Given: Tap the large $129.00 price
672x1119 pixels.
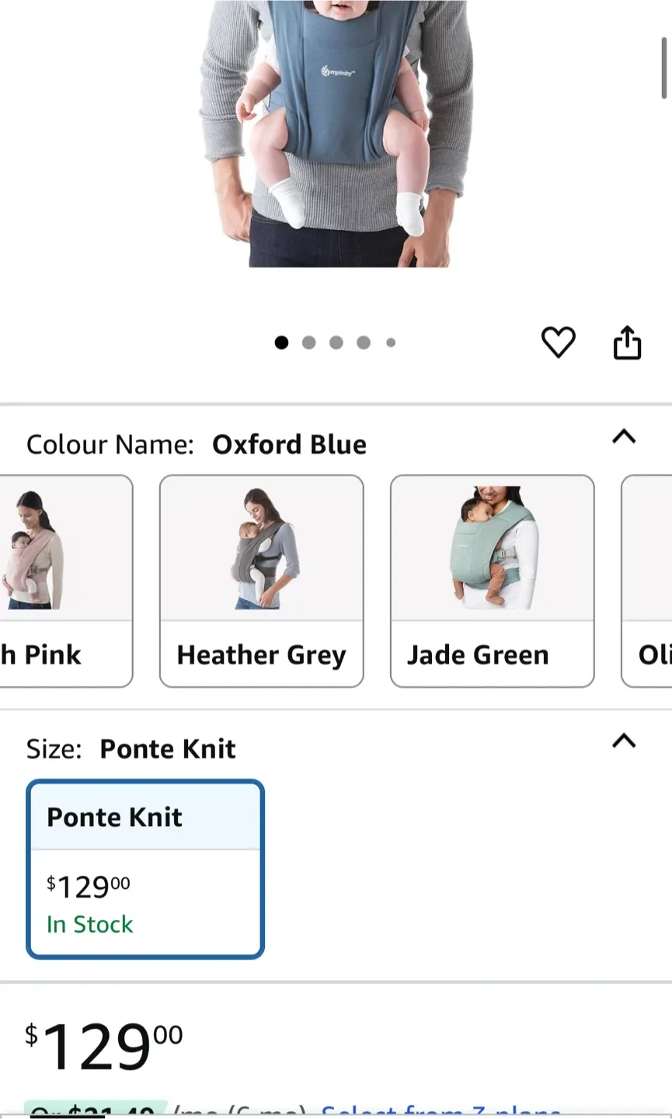Looking at the screenshot, I should [x=104, y=1046].
